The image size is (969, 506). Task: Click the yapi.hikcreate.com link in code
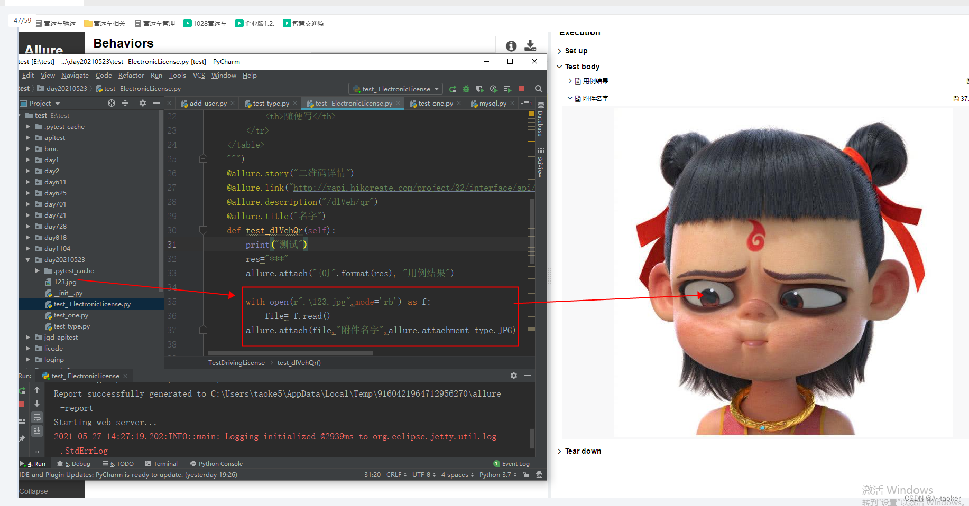(x=414, y=188)
